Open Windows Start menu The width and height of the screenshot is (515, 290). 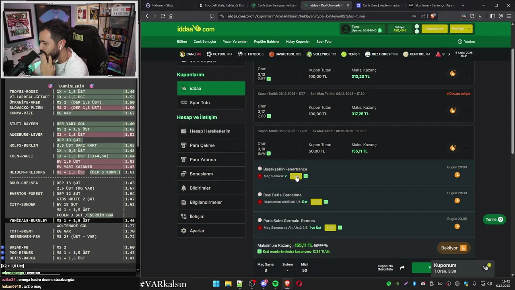click(216, 284)
